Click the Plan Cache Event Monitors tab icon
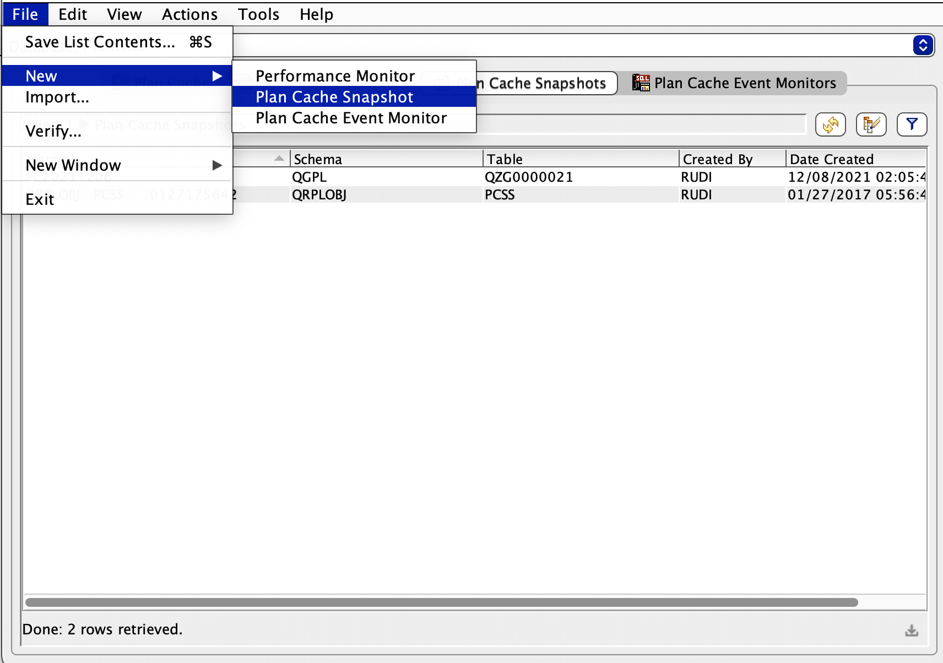 (641, 83)
